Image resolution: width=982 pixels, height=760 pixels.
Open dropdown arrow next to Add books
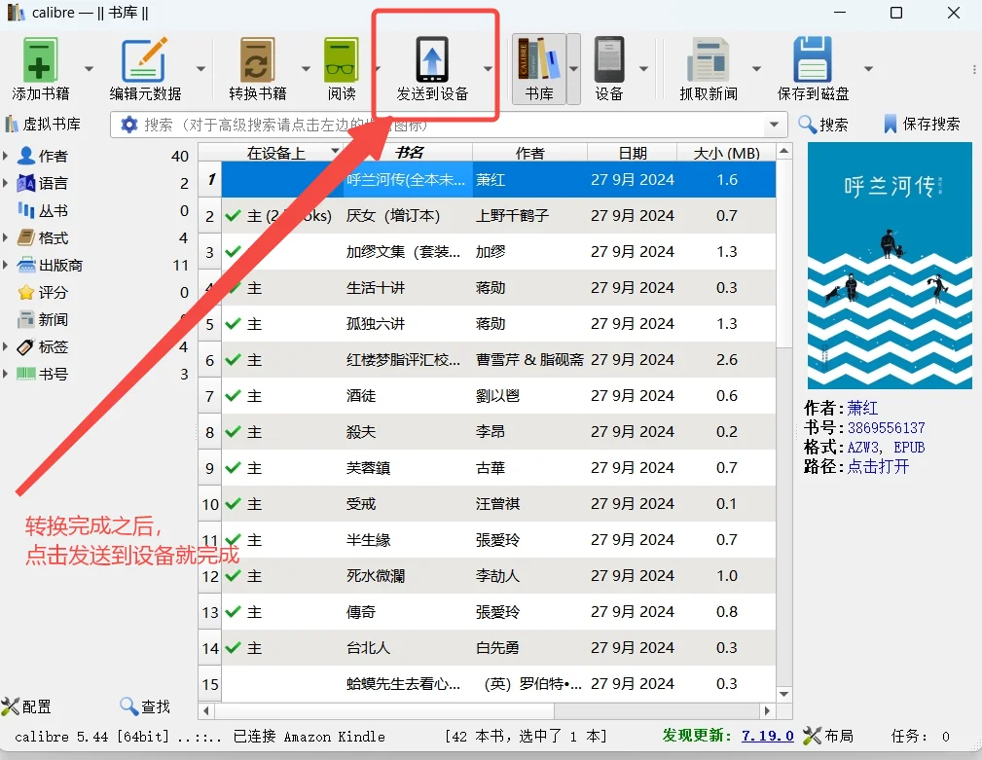tap(89, 68)
